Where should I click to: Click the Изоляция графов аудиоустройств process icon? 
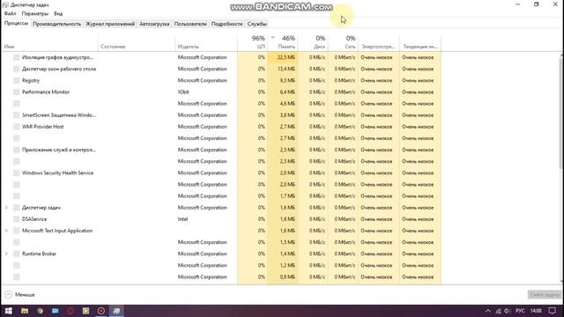(x=16, y=57)
